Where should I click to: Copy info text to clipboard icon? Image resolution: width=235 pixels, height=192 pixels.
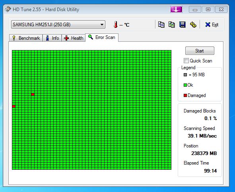161,25
